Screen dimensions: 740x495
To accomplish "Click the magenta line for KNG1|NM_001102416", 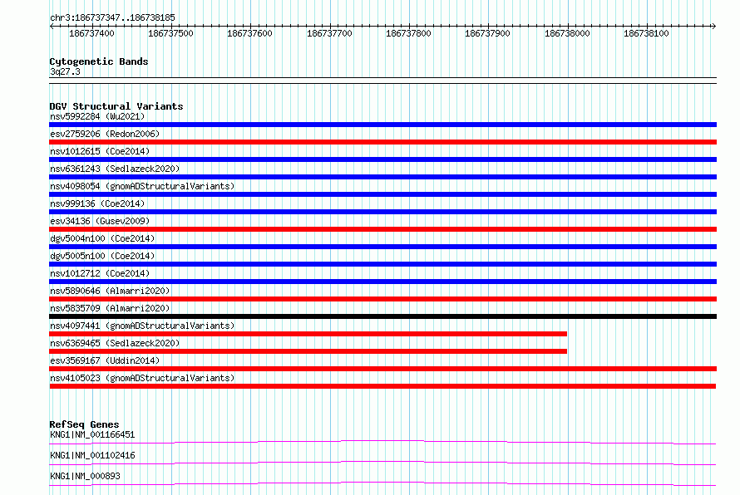I will [382, 463].
